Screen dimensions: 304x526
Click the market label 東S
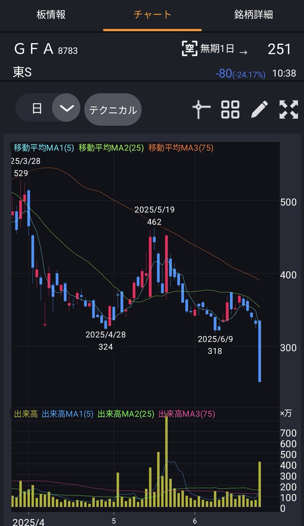point(22,72)
